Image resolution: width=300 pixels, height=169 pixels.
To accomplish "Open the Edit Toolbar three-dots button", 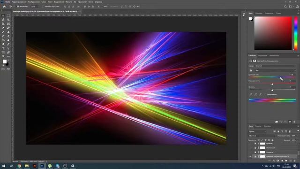I will click(8, 56).
